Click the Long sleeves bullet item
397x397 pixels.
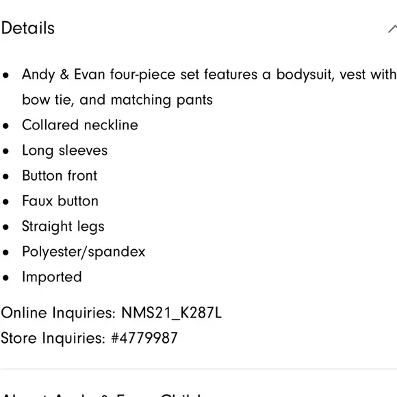point(65,151)
